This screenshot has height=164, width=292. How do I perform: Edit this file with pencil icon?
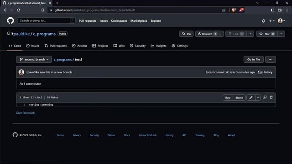click(251, 97)
